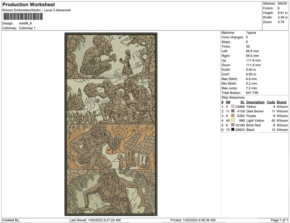Image resolution: width=290 pixels, height=223 pixels.
Task: Click the Brick Red color swatch
Action: point(233,125)
